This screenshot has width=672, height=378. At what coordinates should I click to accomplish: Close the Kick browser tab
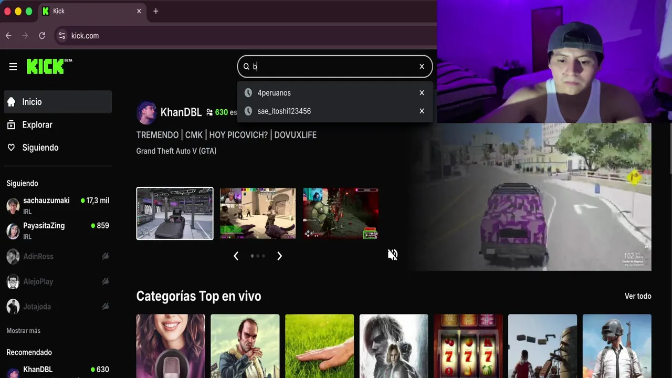point(139,11)
